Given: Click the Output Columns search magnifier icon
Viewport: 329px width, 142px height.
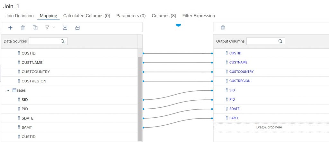Looking at the screenshot, I should tap(280, 41).
